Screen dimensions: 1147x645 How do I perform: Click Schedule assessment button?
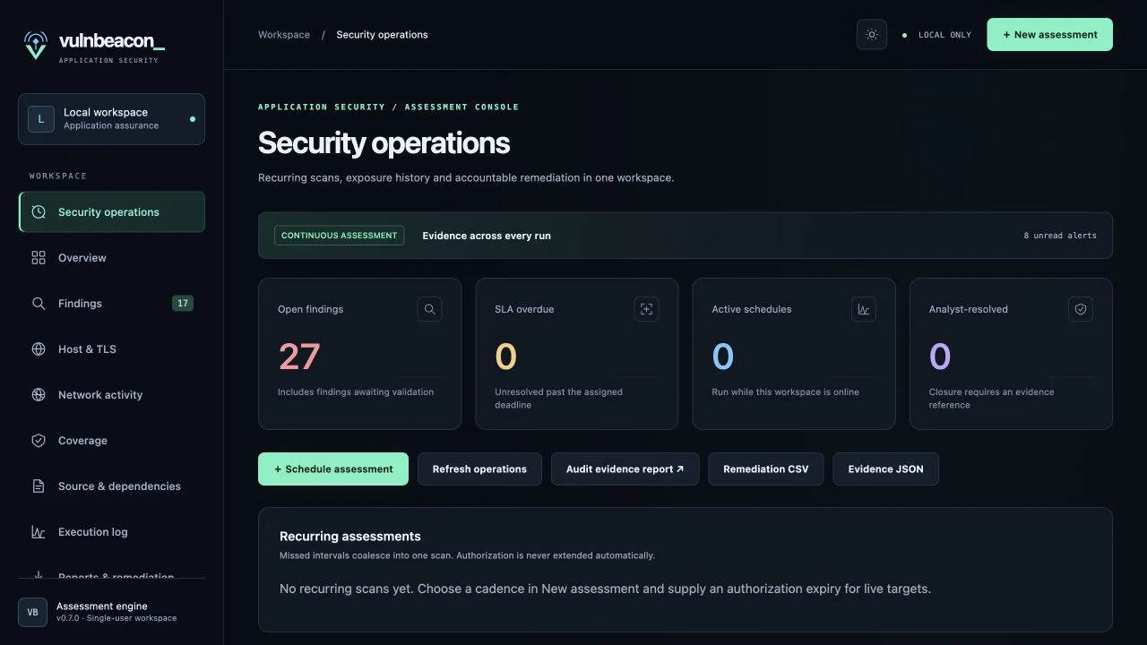click(333, 469)
